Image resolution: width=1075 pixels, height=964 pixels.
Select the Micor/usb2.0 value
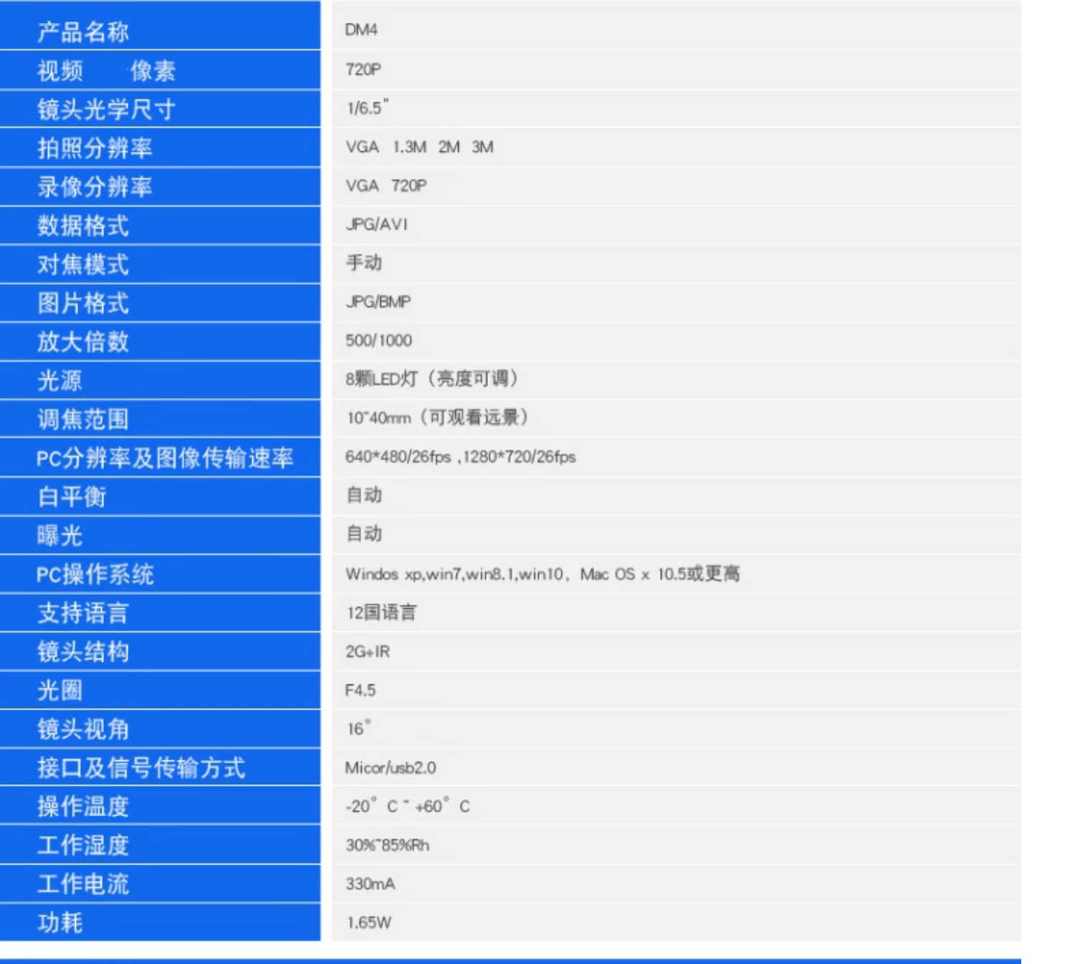[390, 768]
